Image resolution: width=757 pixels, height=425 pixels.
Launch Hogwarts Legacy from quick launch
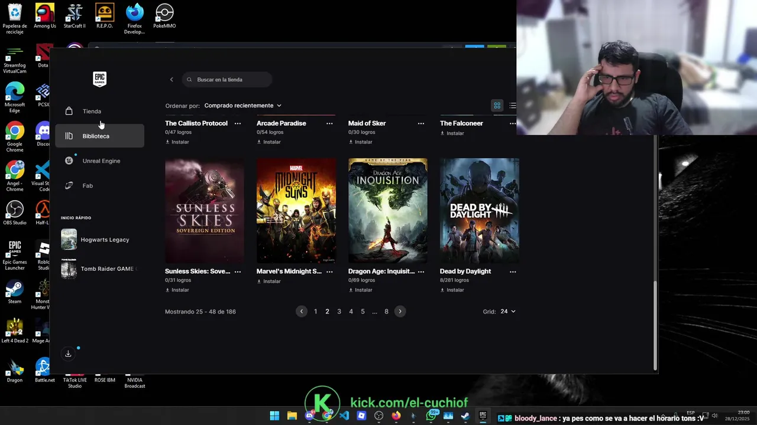(x=99, y=240)
